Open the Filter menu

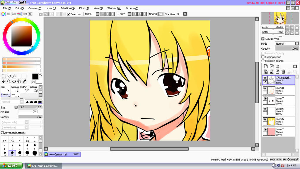[x=84, y=8]
